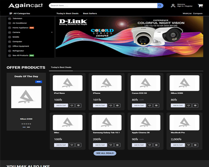This screenshot has height=167, width=209.
Task: Open MacBook Pro product image
Action: [x=184, y=123]
